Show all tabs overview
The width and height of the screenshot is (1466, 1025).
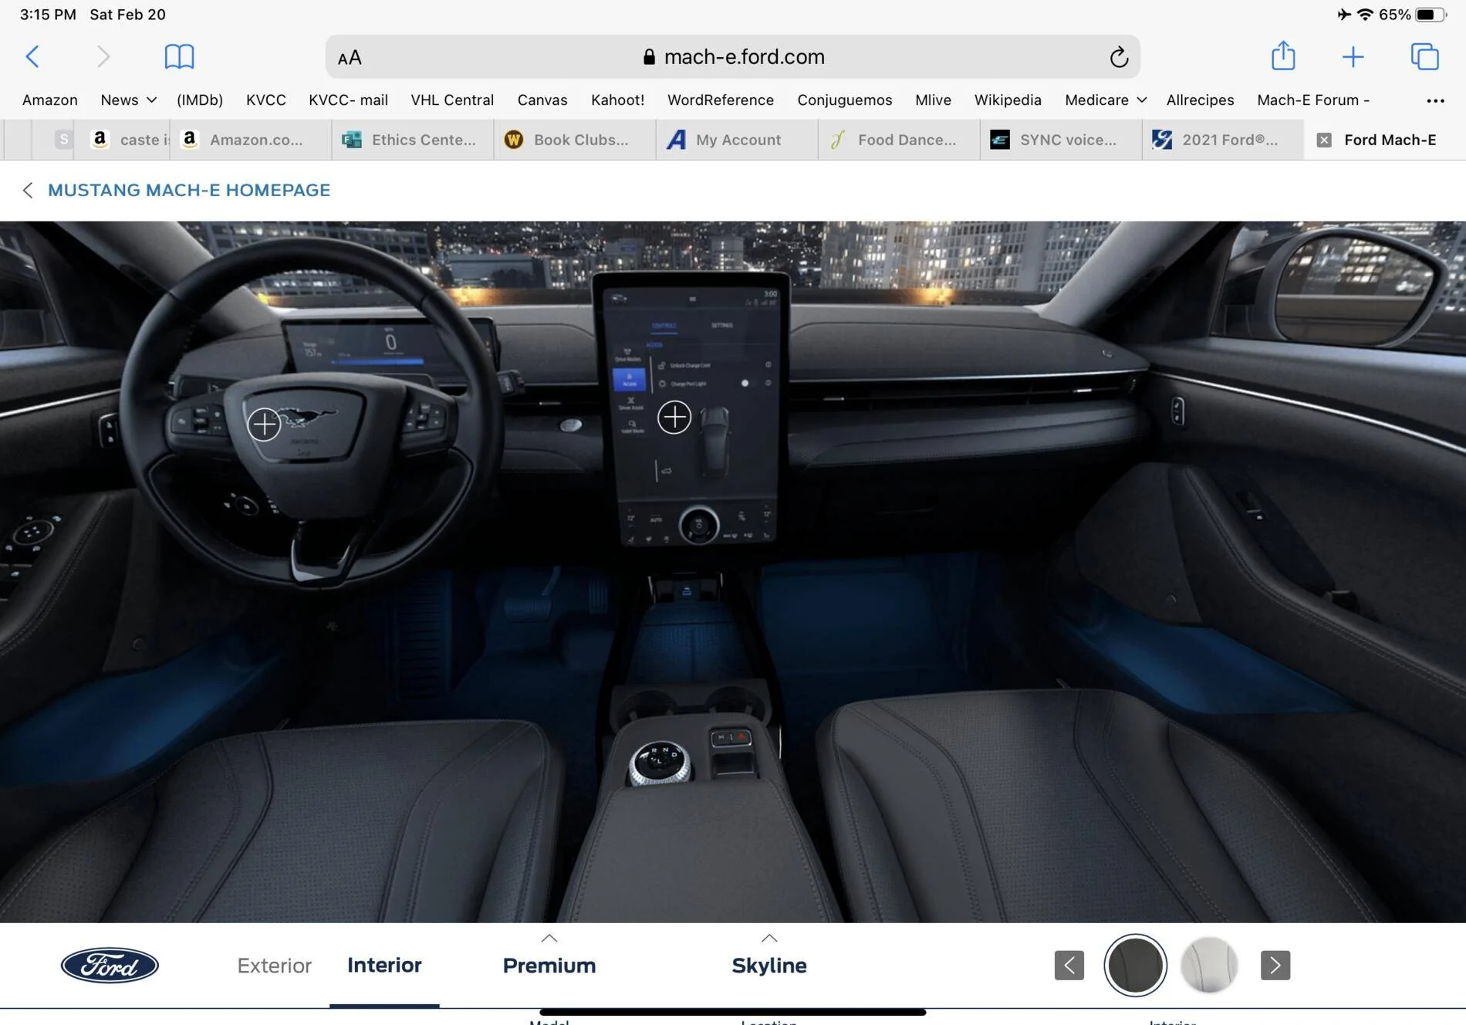(x=1424, y=56)
